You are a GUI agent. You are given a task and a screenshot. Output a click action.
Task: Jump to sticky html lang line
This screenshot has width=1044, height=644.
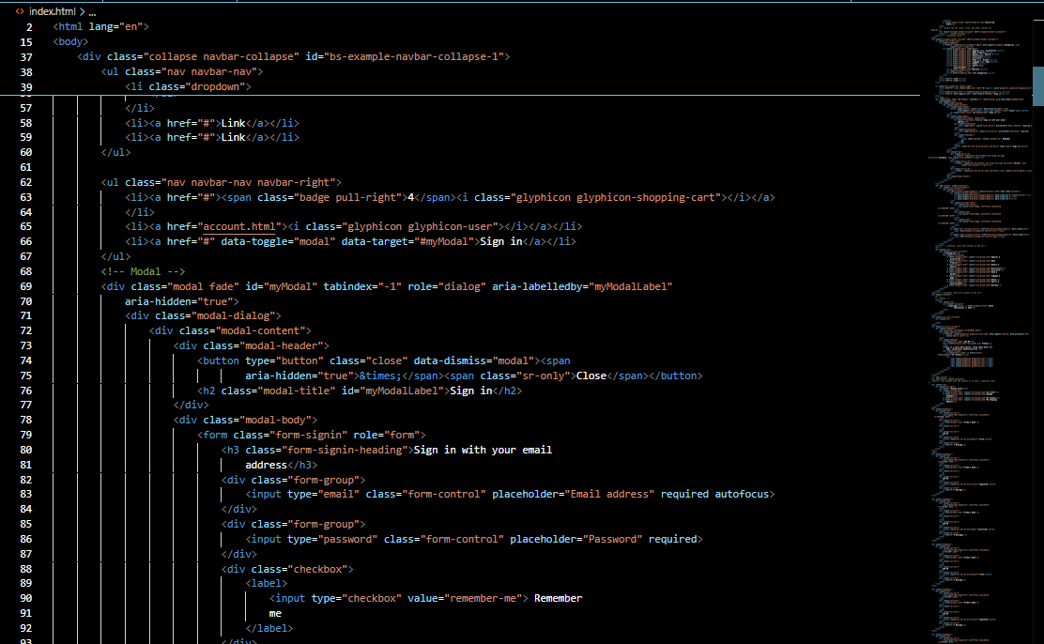(100, 26)
